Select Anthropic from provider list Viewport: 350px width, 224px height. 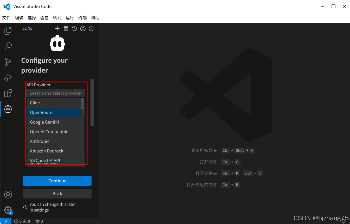(x=54, y=141)
